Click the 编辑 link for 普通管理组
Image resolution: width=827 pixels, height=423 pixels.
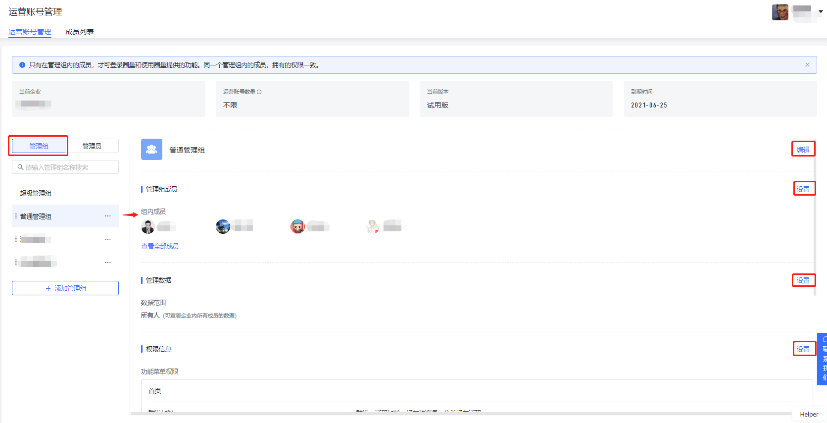coord(803,150)
